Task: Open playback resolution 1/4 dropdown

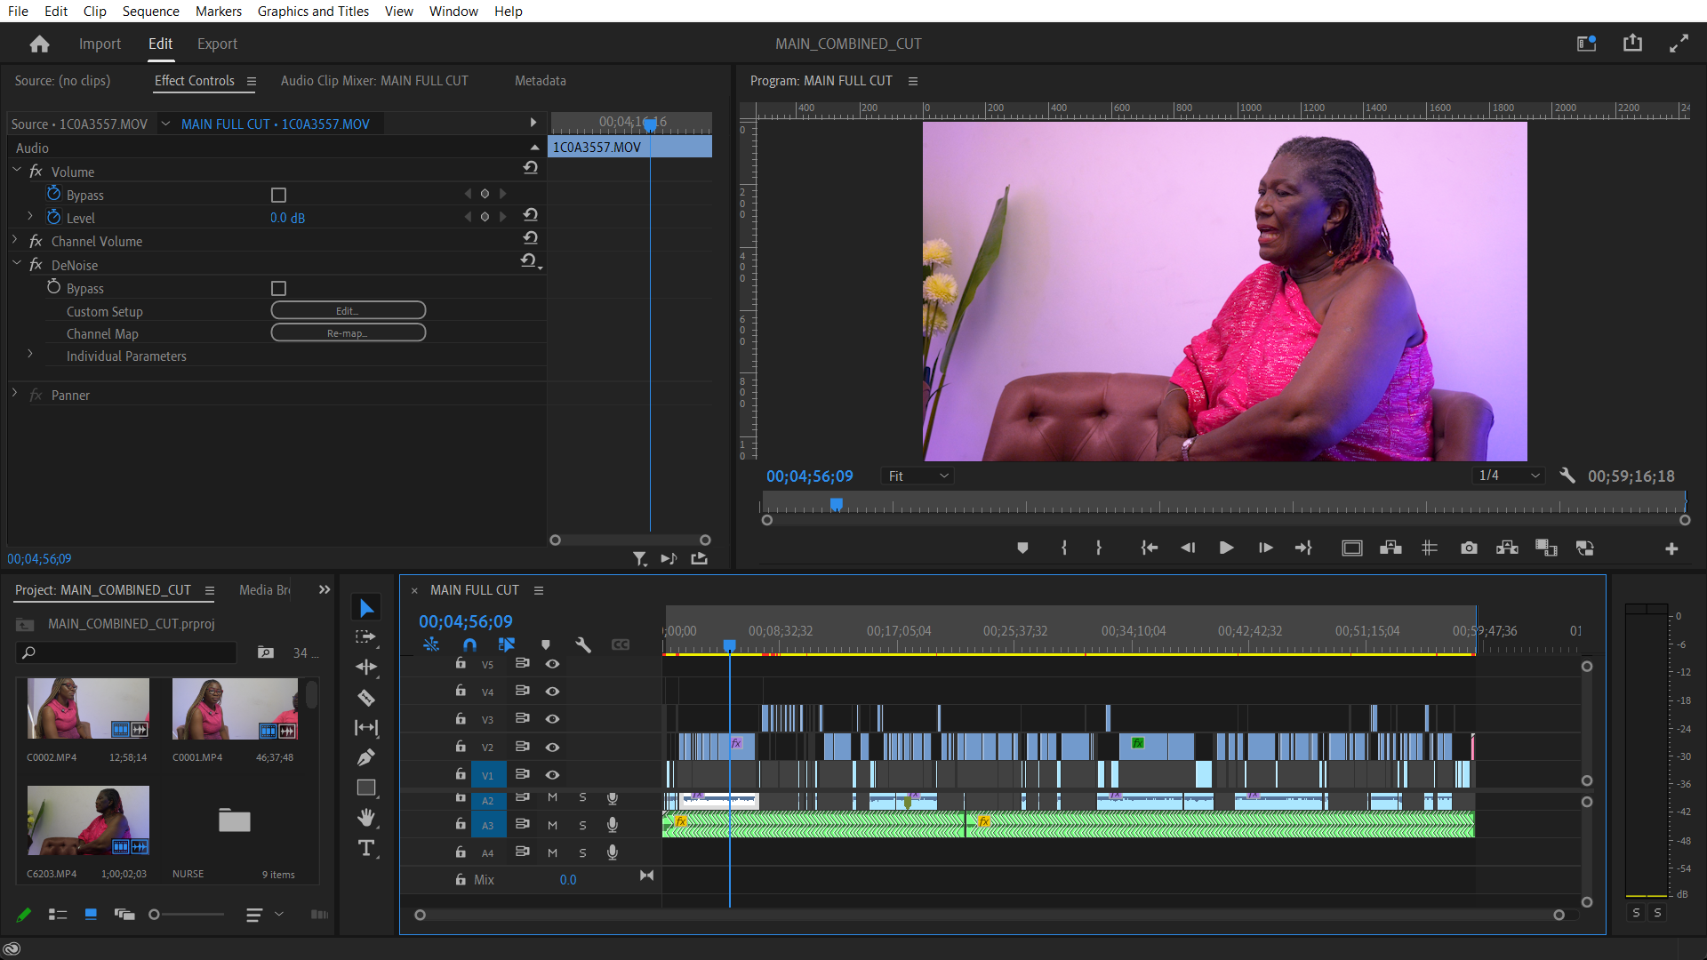Action: 1509,476
